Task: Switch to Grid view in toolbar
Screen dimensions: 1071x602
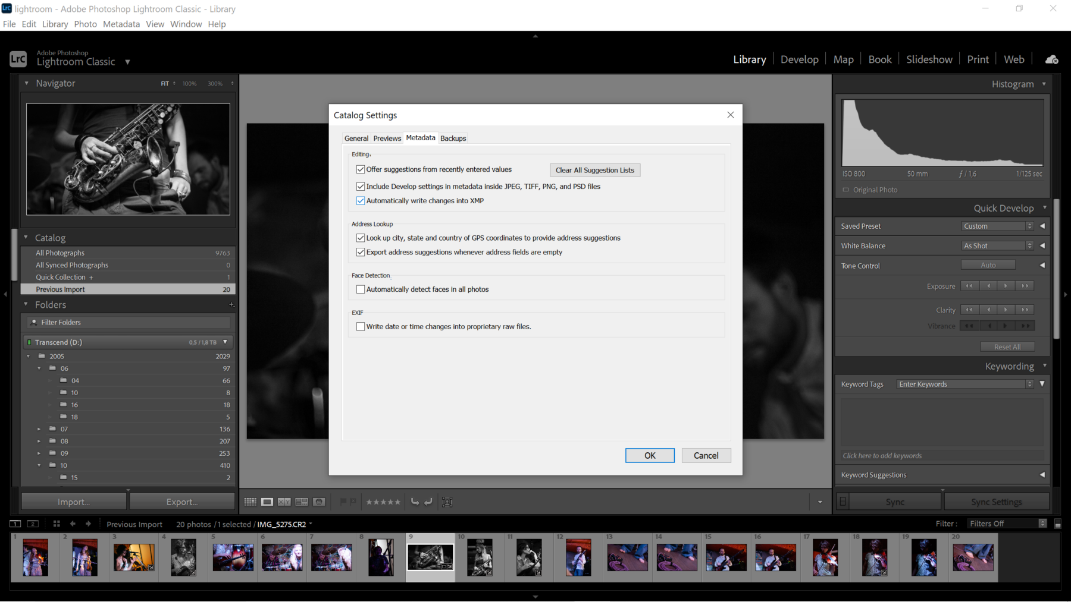Action: (250, 502)
